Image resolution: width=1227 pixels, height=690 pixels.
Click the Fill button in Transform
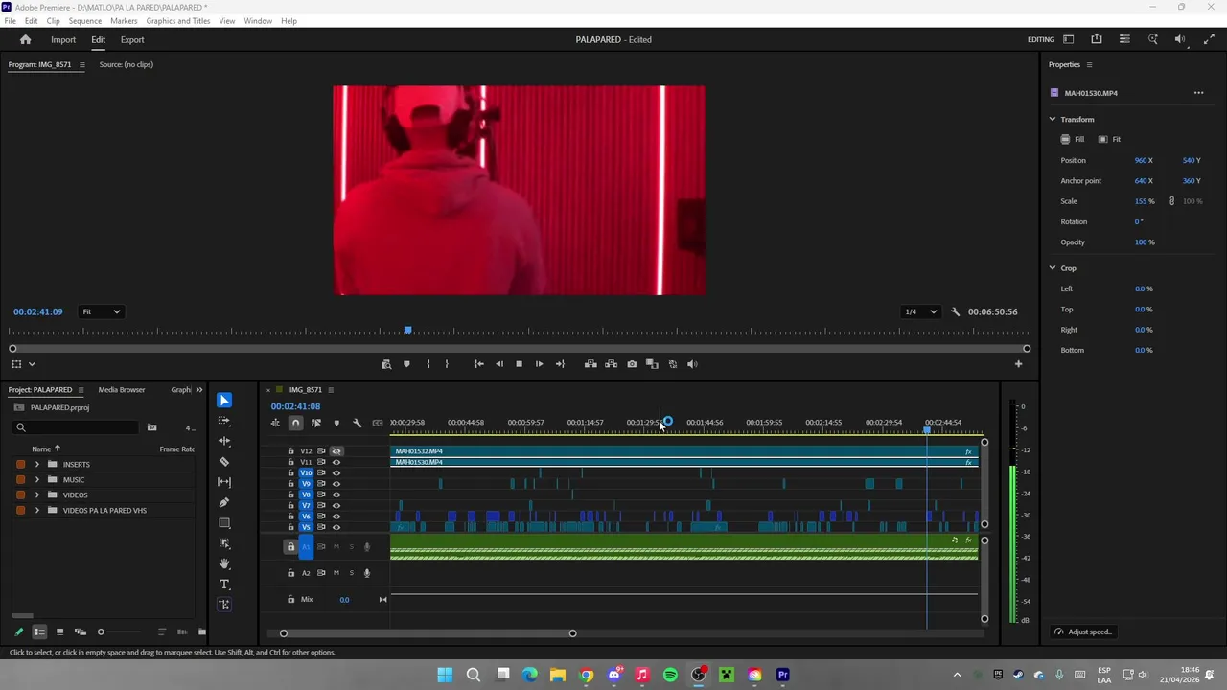(1073, 140)
